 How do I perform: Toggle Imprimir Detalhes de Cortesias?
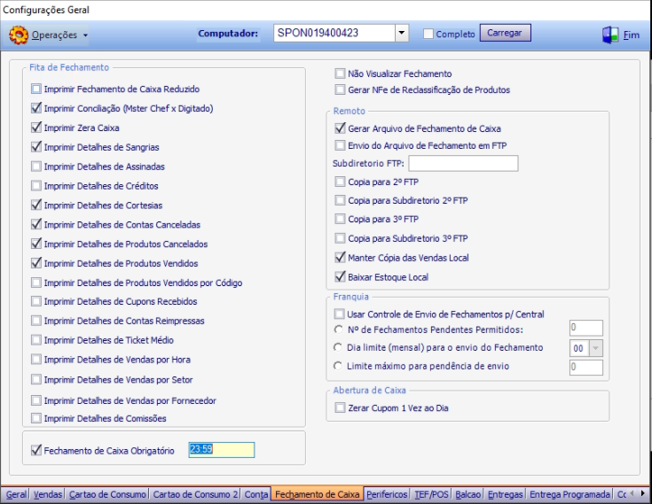[x=36, y=205]
